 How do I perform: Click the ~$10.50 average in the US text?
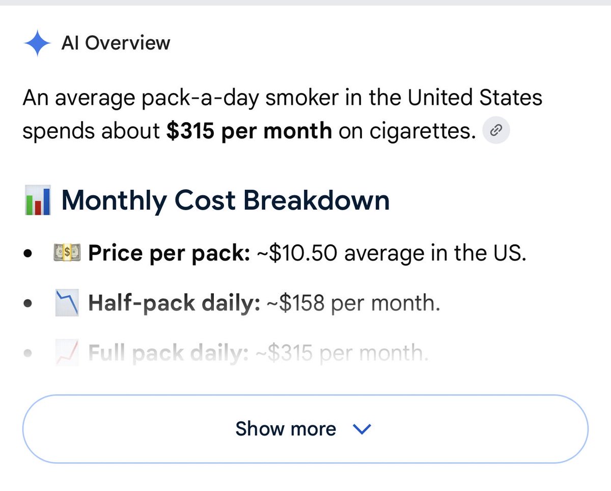(390, 253)
